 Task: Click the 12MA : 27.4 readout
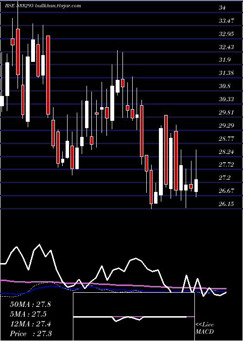coord(30,324)
